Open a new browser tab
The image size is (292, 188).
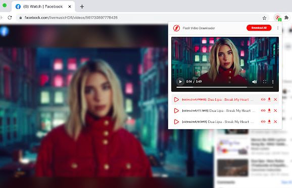coord(82,7)
